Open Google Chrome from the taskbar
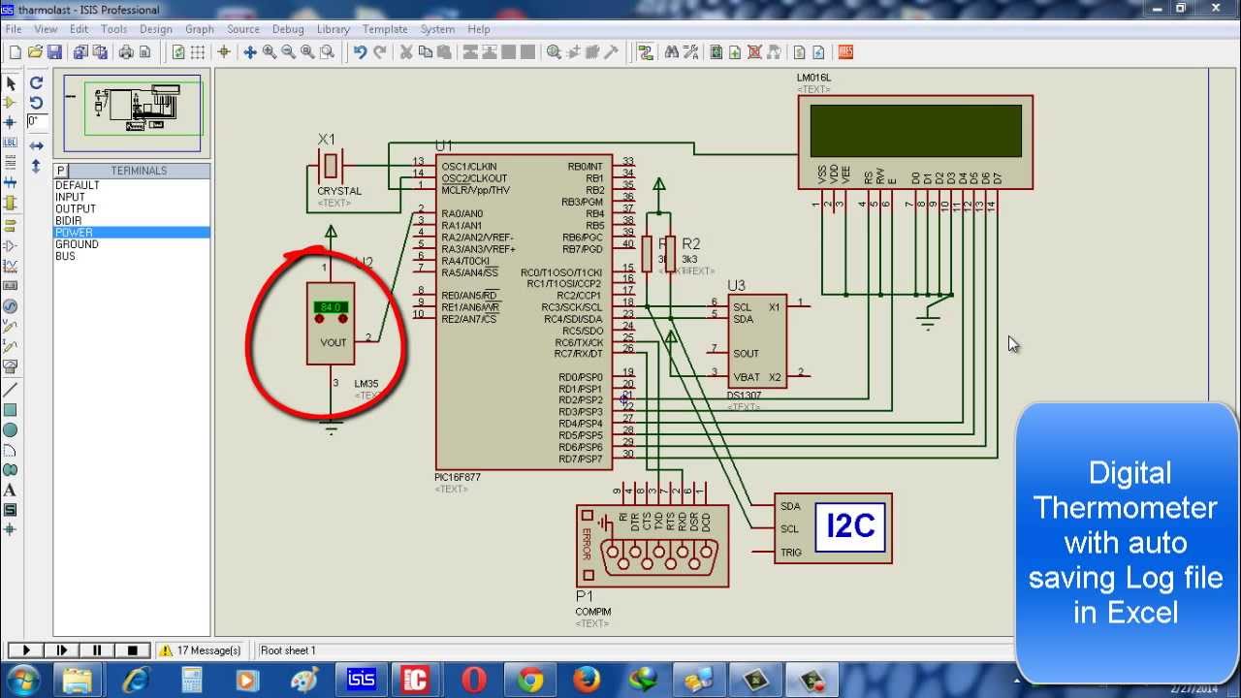 529,681
